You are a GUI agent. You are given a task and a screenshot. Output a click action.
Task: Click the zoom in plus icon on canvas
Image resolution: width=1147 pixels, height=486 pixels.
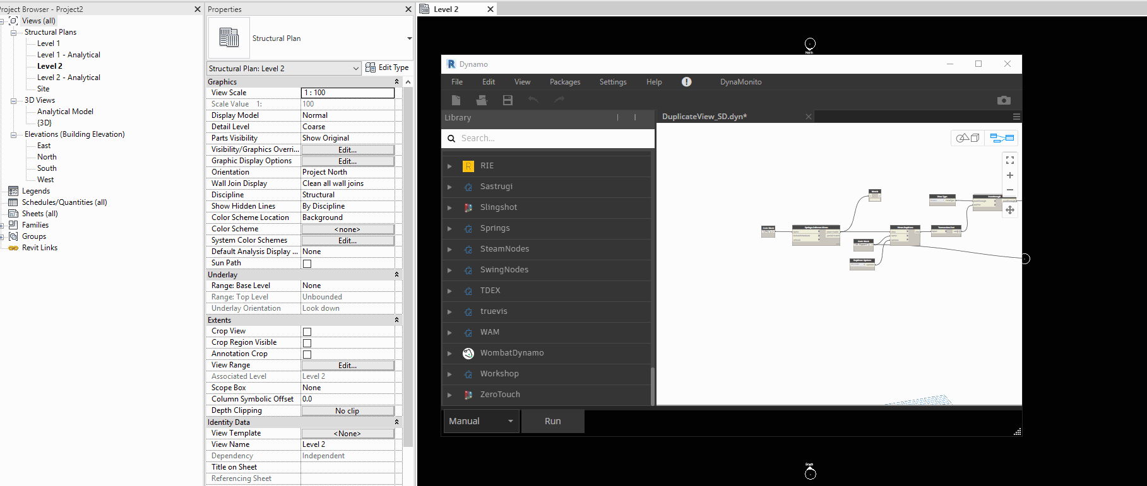click(x=1010, y=175)
